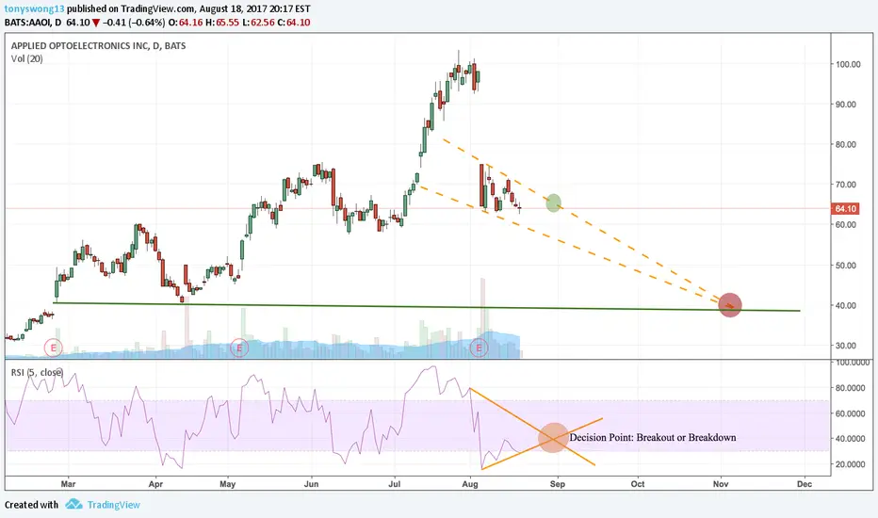
Task: Click the APPLIED OPTOELECTRONICS INC, D, BATS title
Action: coord(99,46)
